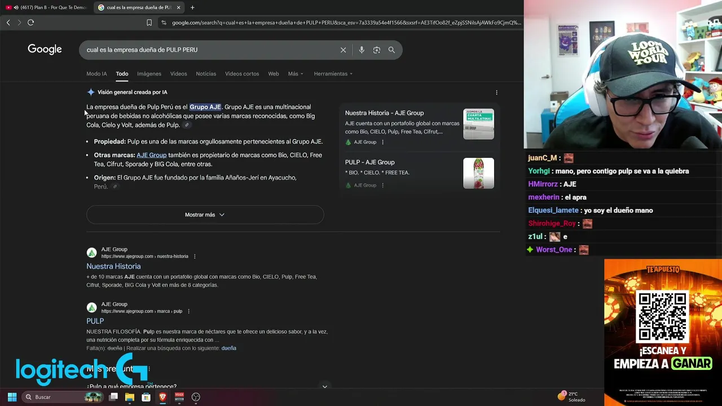
Task: Open options for Nuestra Historia source card
Action: click(382, 142)
